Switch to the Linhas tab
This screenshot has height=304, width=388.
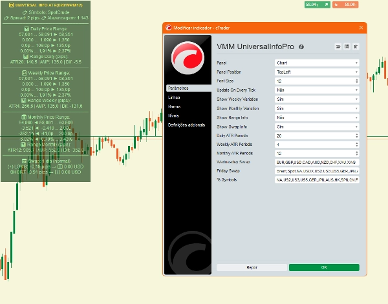tap(174, 97)
